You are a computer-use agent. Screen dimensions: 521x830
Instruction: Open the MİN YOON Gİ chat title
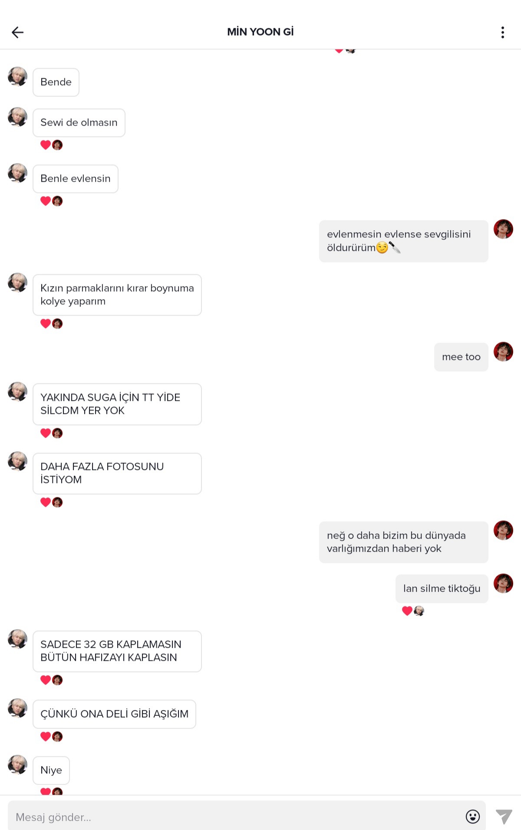point(260,32)
